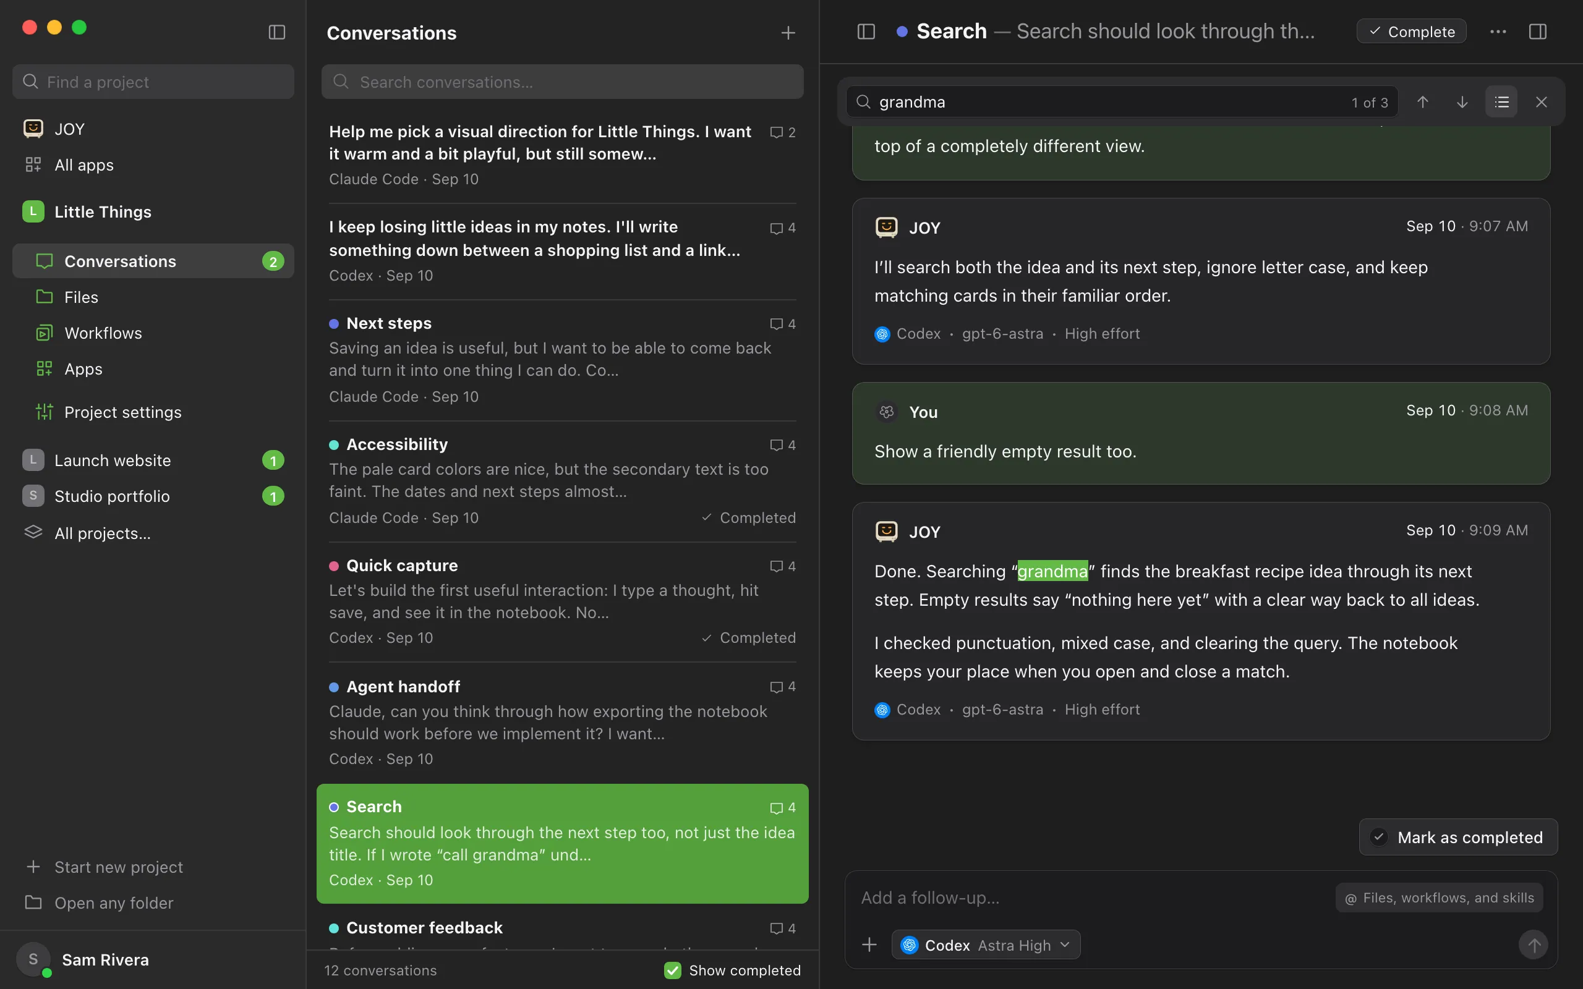This screenshot has width=1583, height=989.
Task: Send the follow-up with arrow button
Action: 1534,944
